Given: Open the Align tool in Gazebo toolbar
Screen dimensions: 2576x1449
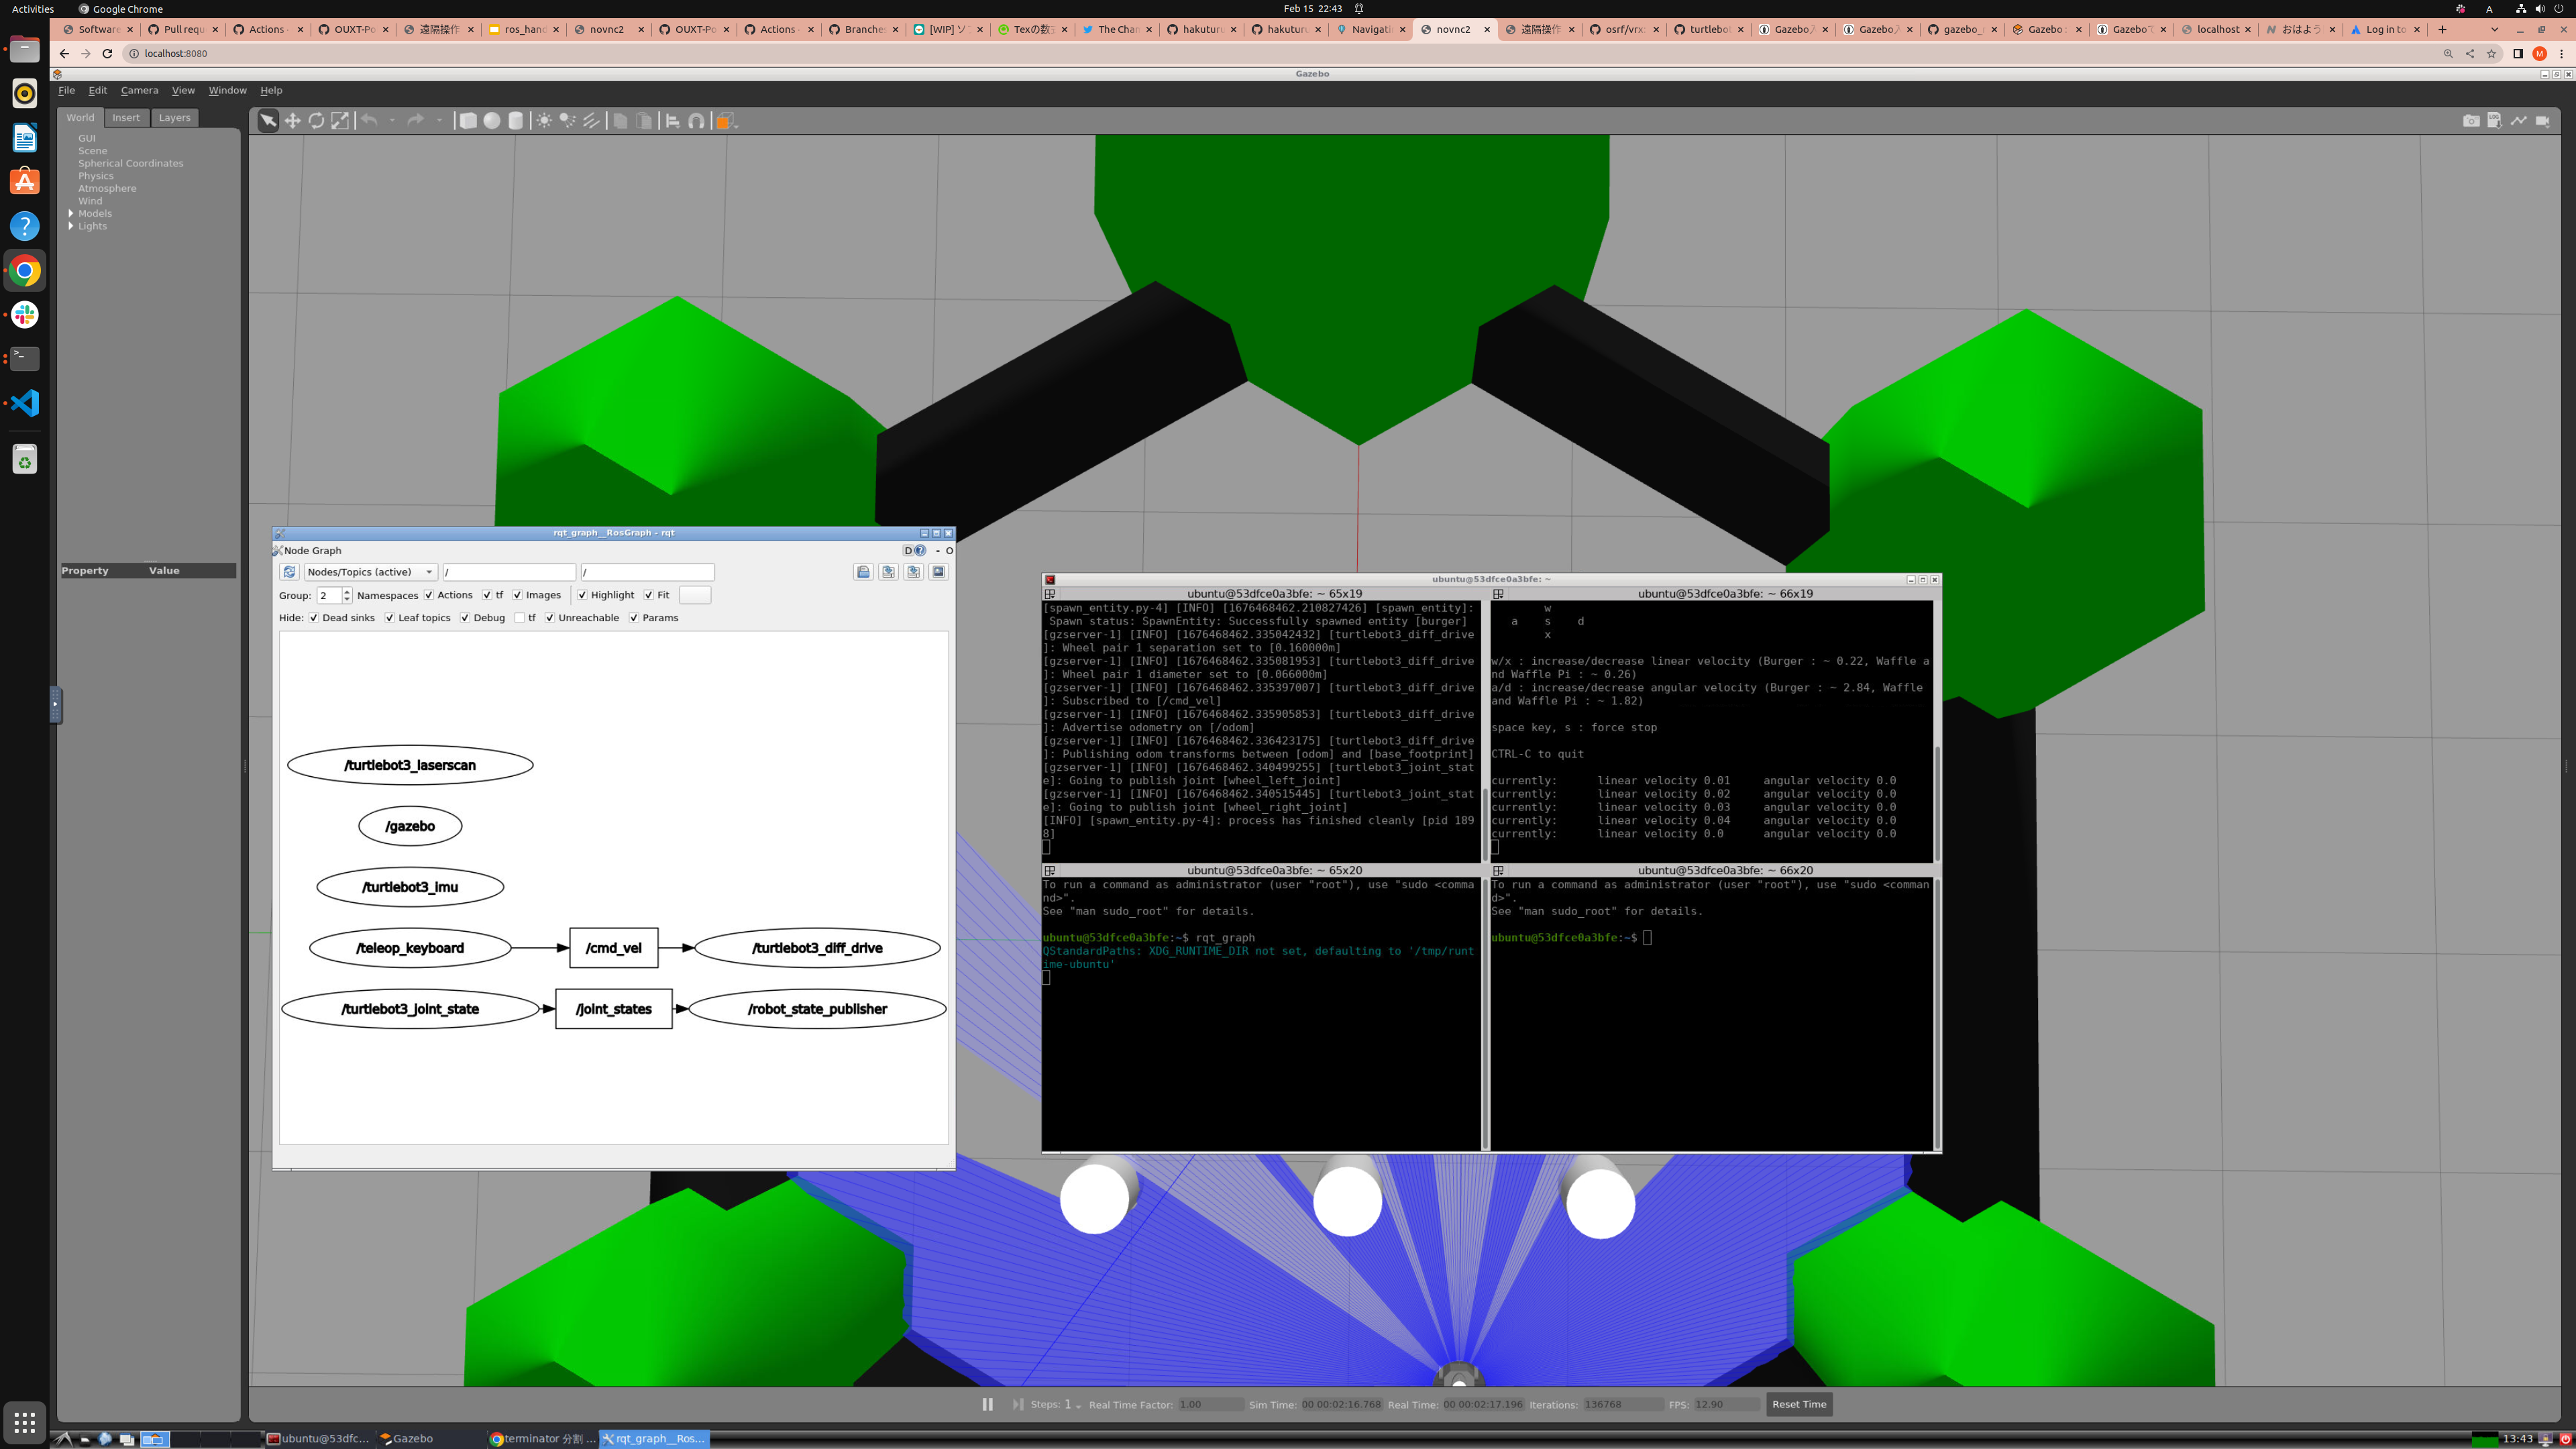Looking at the screenshot, I should click(673, 121).
